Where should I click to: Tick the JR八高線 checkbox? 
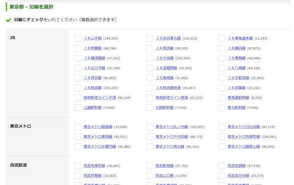(222, 68)
